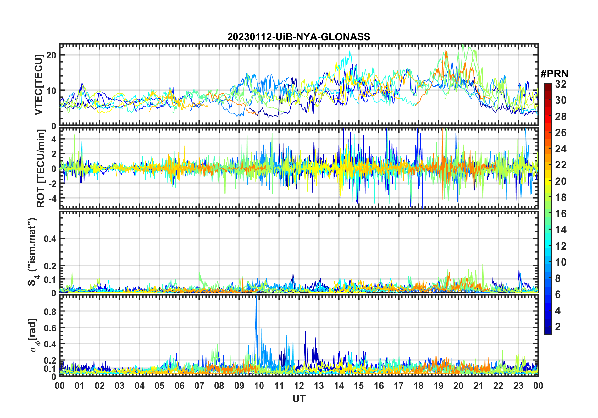Select the VTEC[TECU] y-axis label
Image resolution: width=598 pixels, height=418 pixels.
coord(39,85)
